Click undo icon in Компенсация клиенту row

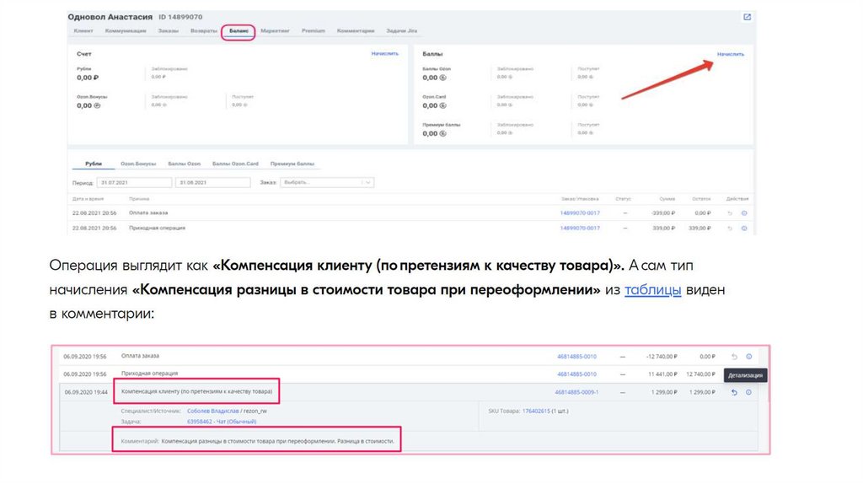click(x=734, y=392)
